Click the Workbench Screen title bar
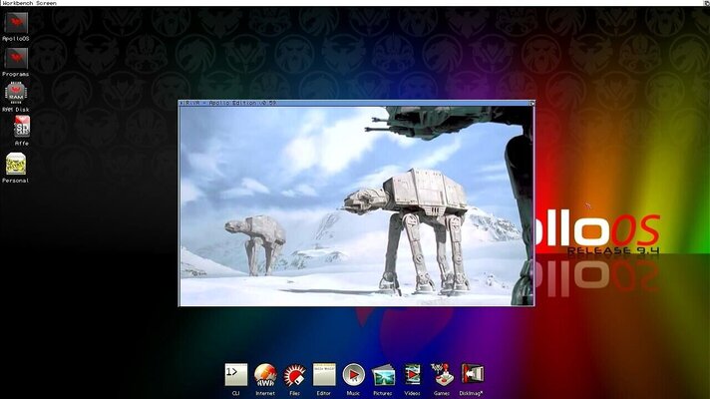Viewport: 710px width, 399px height. pyautogui.click(x=299, y=3)
